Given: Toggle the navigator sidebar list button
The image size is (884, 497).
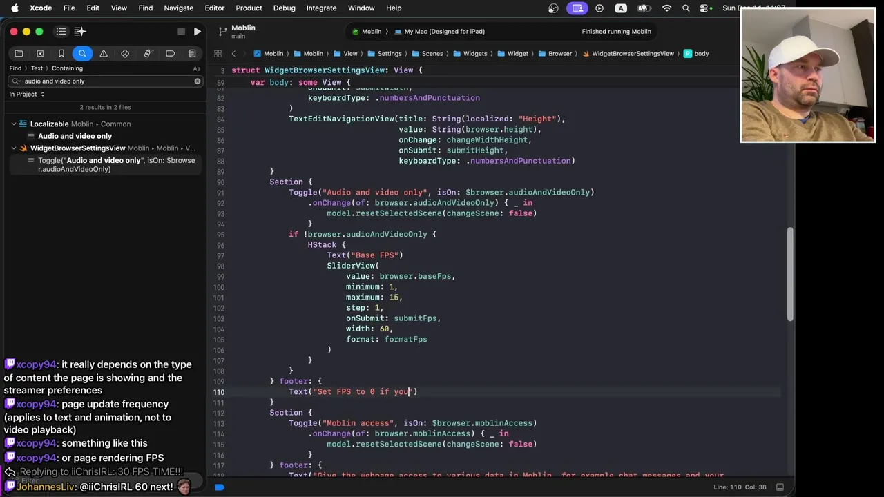Looking at the screenshot, I should click(x=61, y=31).
